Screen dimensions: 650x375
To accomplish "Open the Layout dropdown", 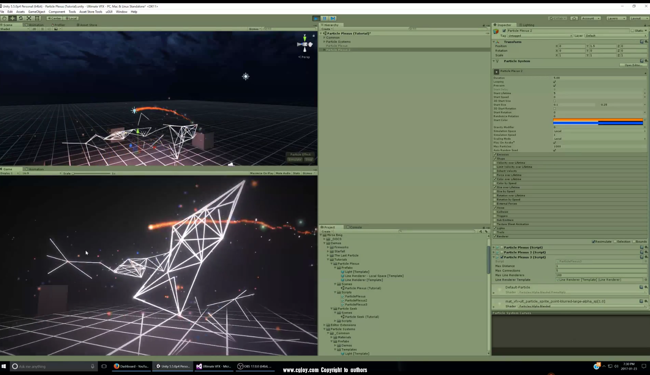I will 639,18.
